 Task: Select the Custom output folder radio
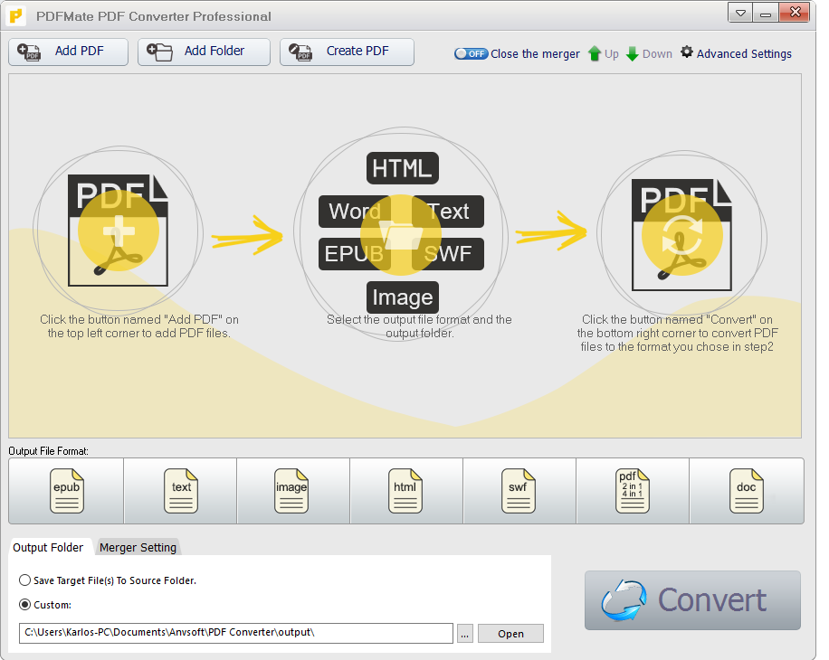tap(24, 605)
